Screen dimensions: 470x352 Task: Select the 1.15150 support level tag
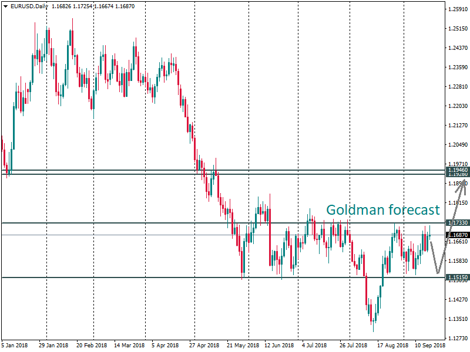pyautogui.click(x=458, y=277)
